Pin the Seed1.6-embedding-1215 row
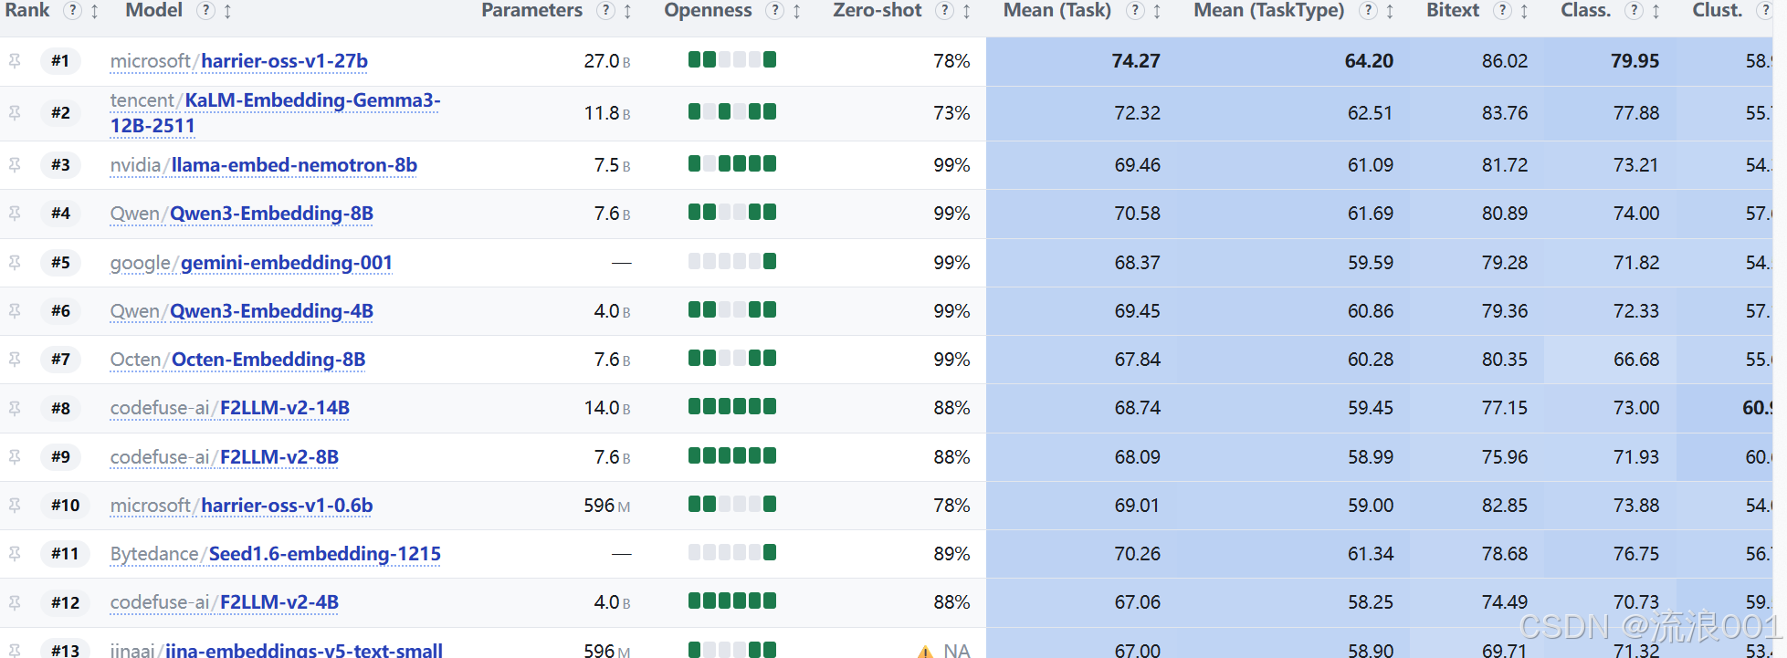Screen dimensions: 1787x658 coord(15,554)
